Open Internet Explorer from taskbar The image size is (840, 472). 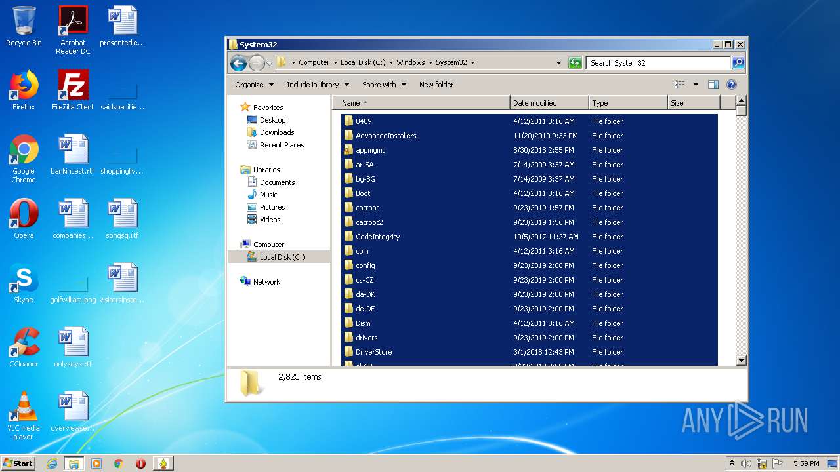[x=52, y=463]
